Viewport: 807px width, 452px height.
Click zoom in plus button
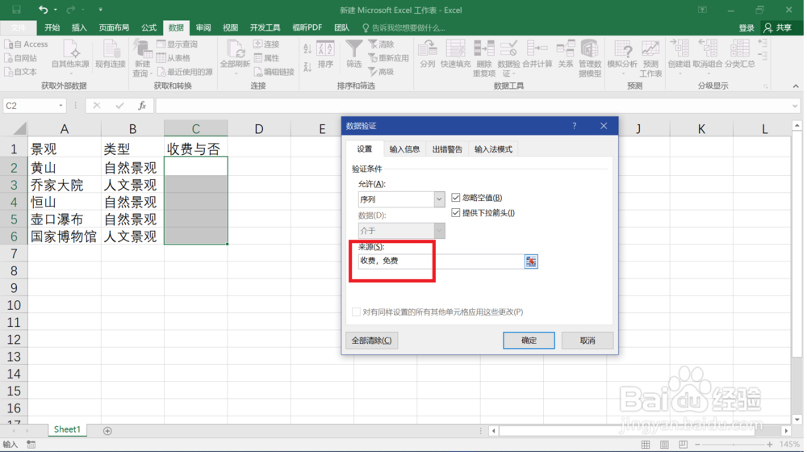point(769,444)
